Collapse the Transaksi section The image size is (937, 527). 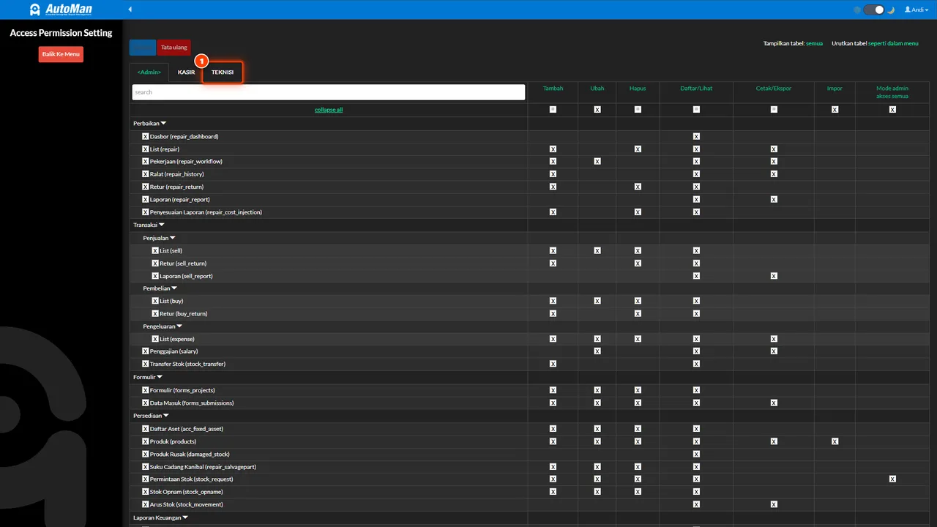(x=149, y=225)
